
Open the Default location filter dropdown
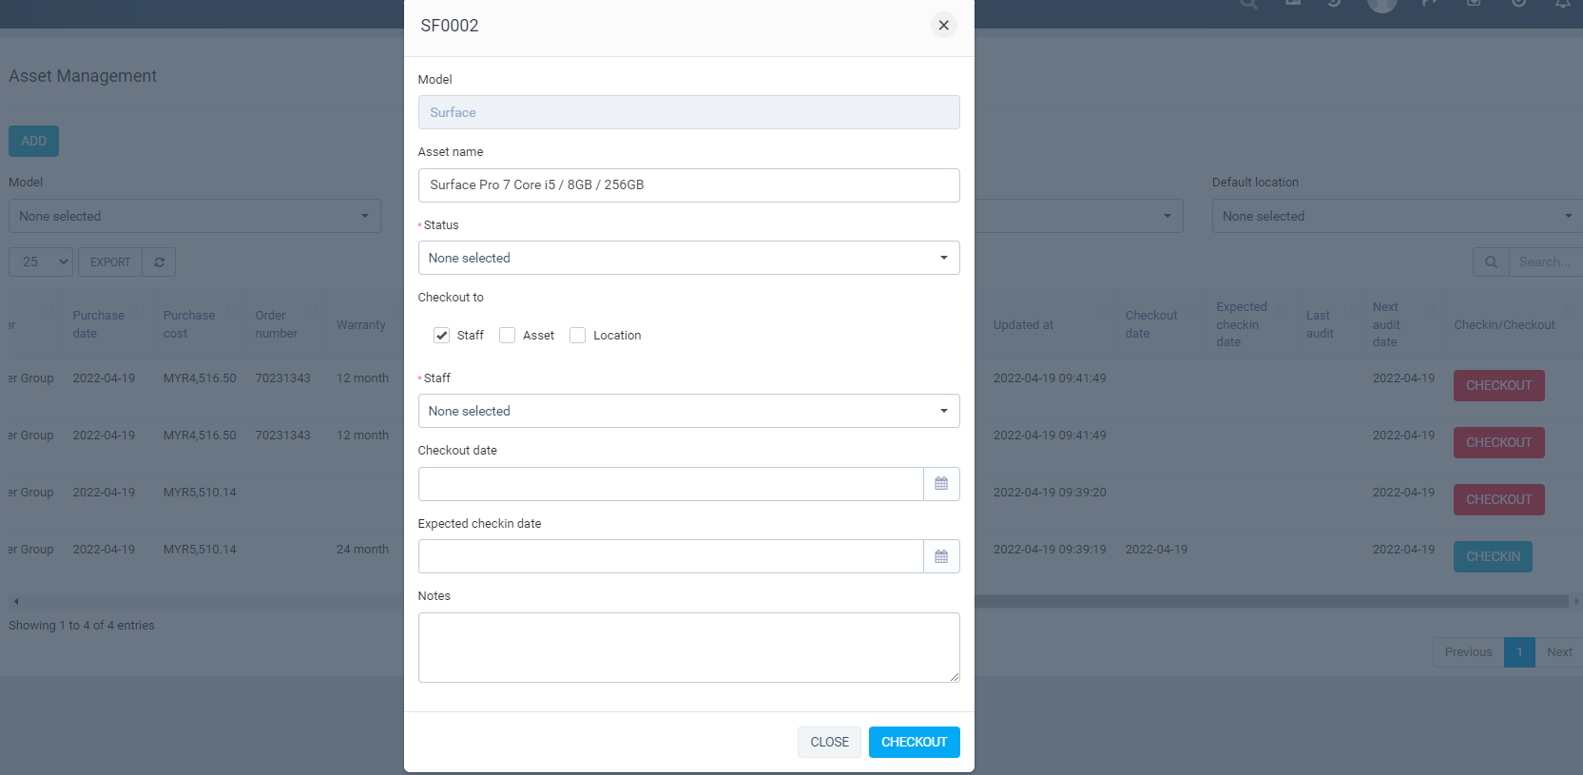click(x=1396, y=216)
